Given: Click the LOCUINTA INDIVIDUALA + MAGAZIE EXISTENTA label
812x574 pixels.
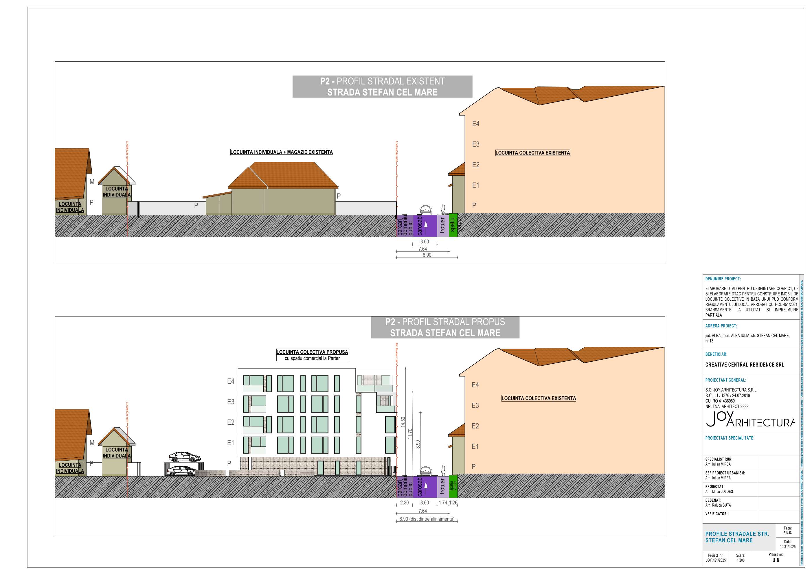Looking at the screenshot, I should (x=282, y=152).
